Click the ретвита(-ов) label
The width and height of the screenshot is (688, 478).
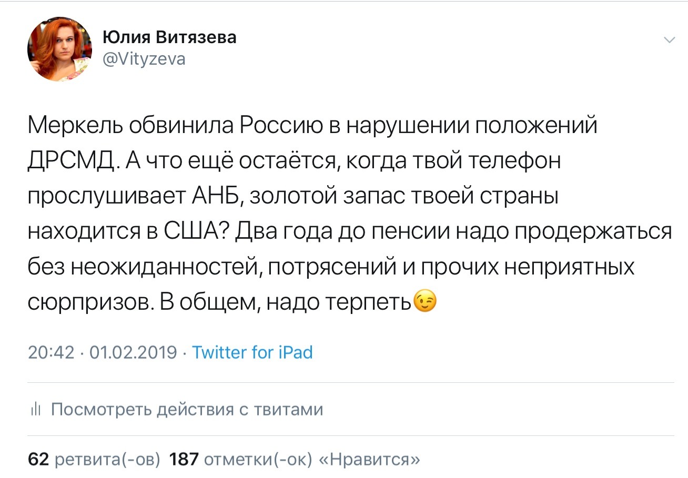pos(107,460)
